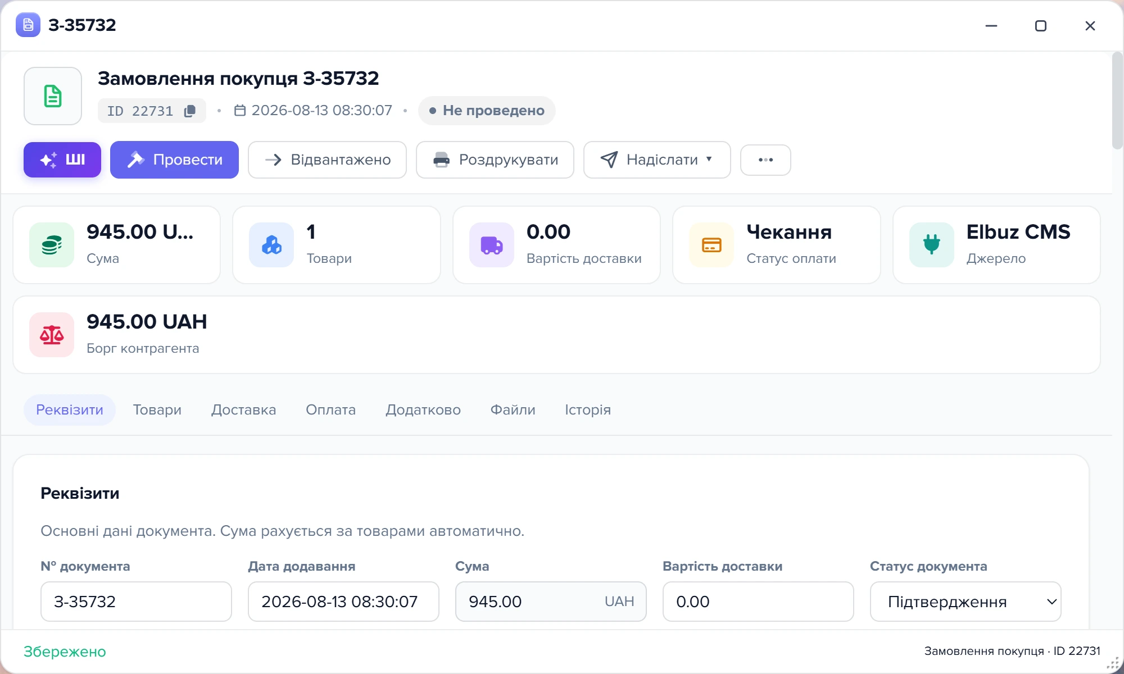Open the Додатково tab

pos(423,409)
